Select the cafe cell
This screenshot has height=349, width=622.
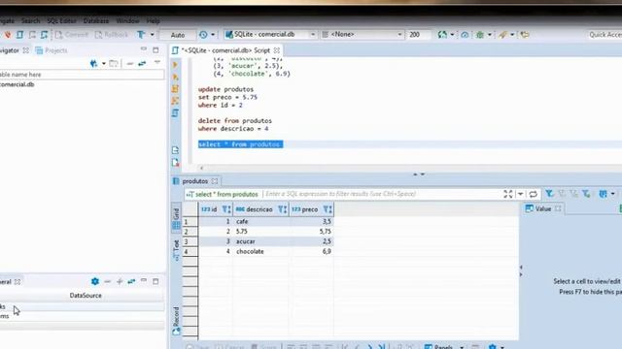click(260, 222)
